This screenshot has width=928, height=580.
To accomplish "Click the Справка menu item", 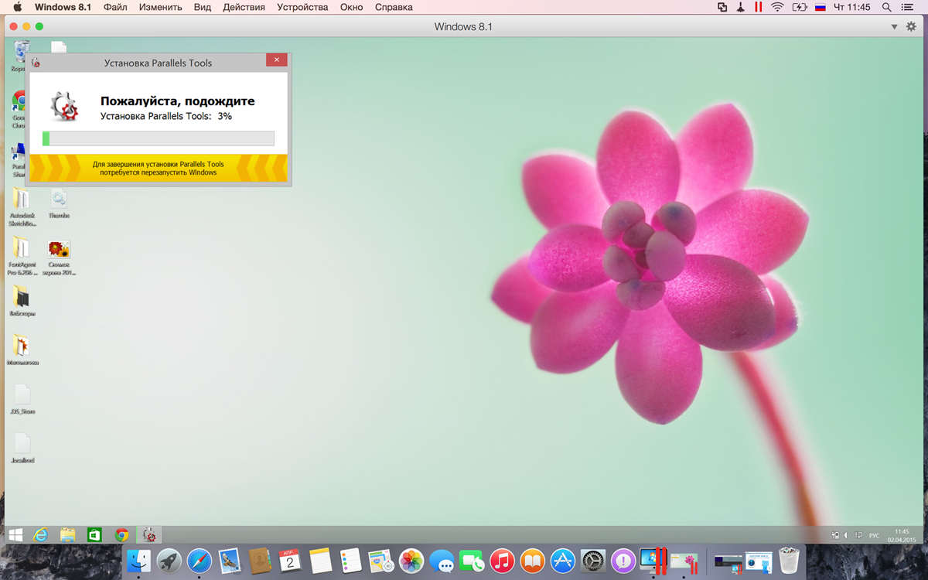I will 393,7.
